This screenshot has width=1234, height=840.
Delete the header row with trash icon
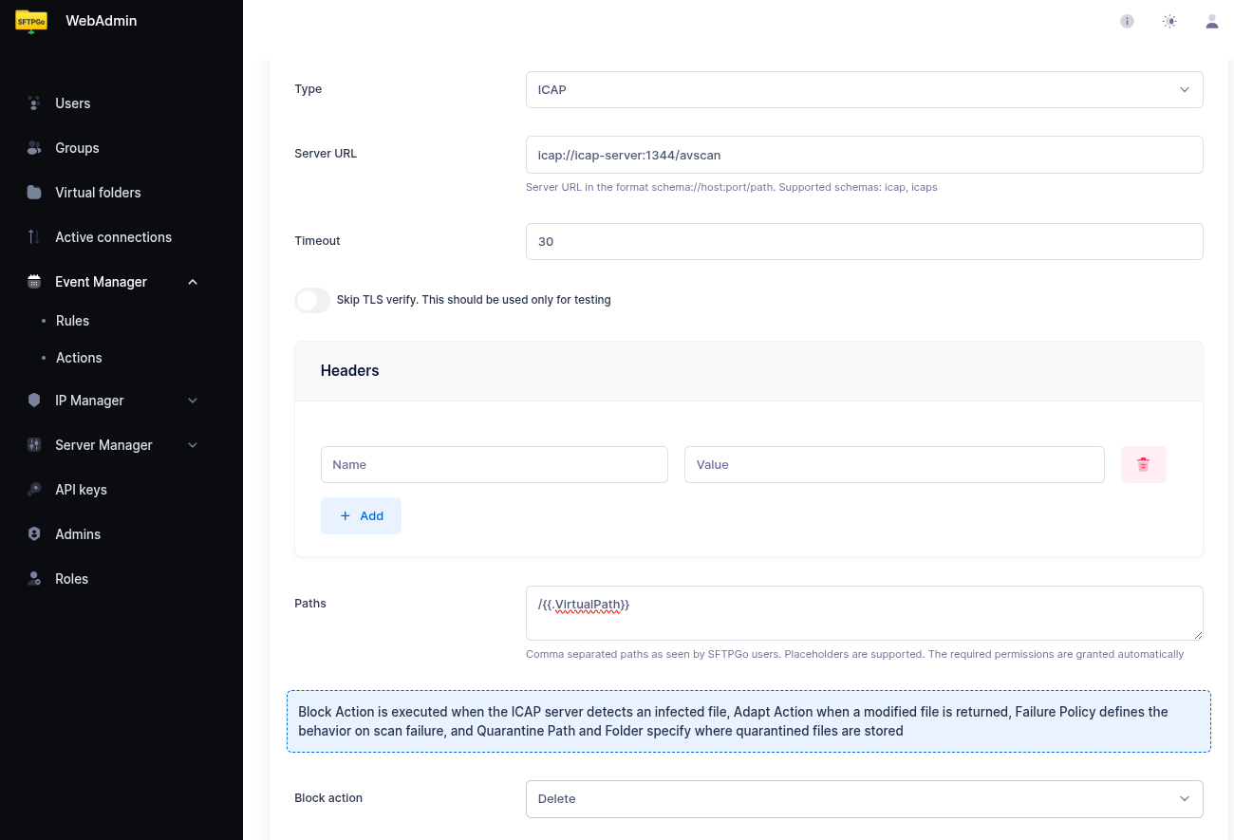[x=1143, y=465]
